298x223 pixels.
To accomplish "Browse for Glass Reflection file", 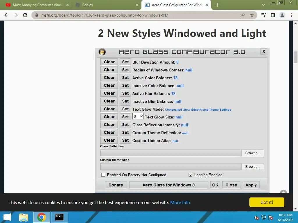I will tap(253, 153).
